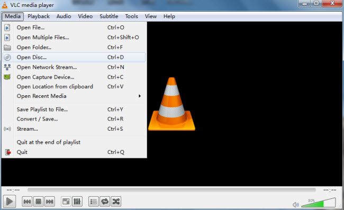
Task: Skip to next media track
Action: [x=50, y=202]
